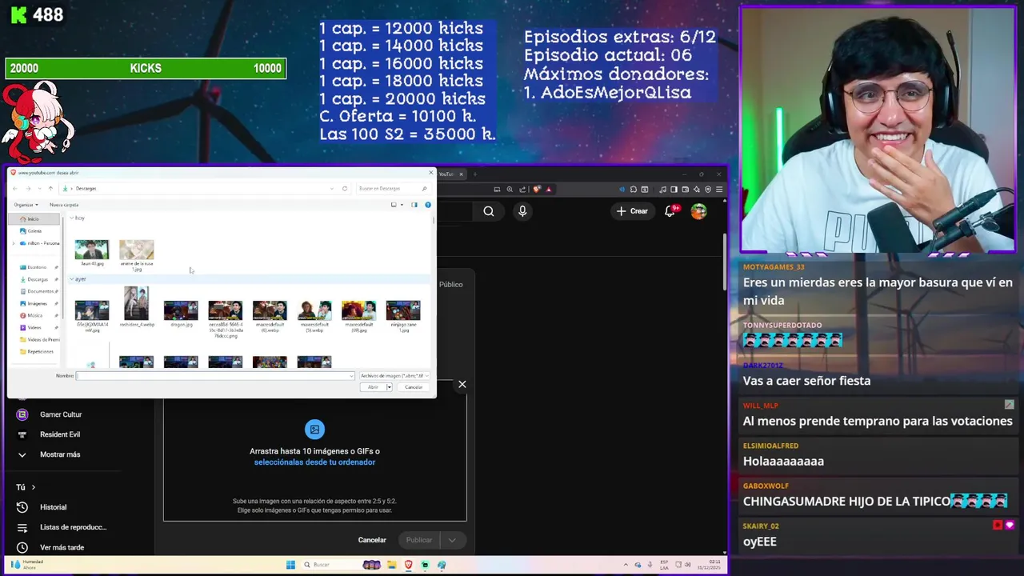The image size is (1024, 576).
Task: Click the Nueva carpeta button
Action: coord(64,205)
